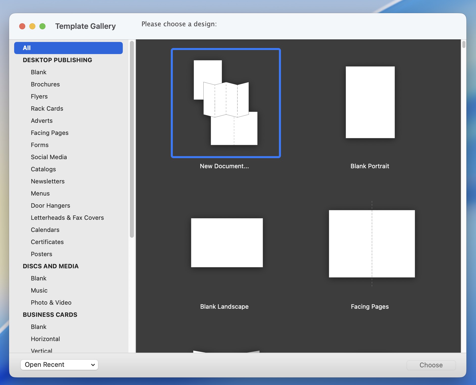
Task: Select the Facing Pages template thumbnail
Action: 372,244
